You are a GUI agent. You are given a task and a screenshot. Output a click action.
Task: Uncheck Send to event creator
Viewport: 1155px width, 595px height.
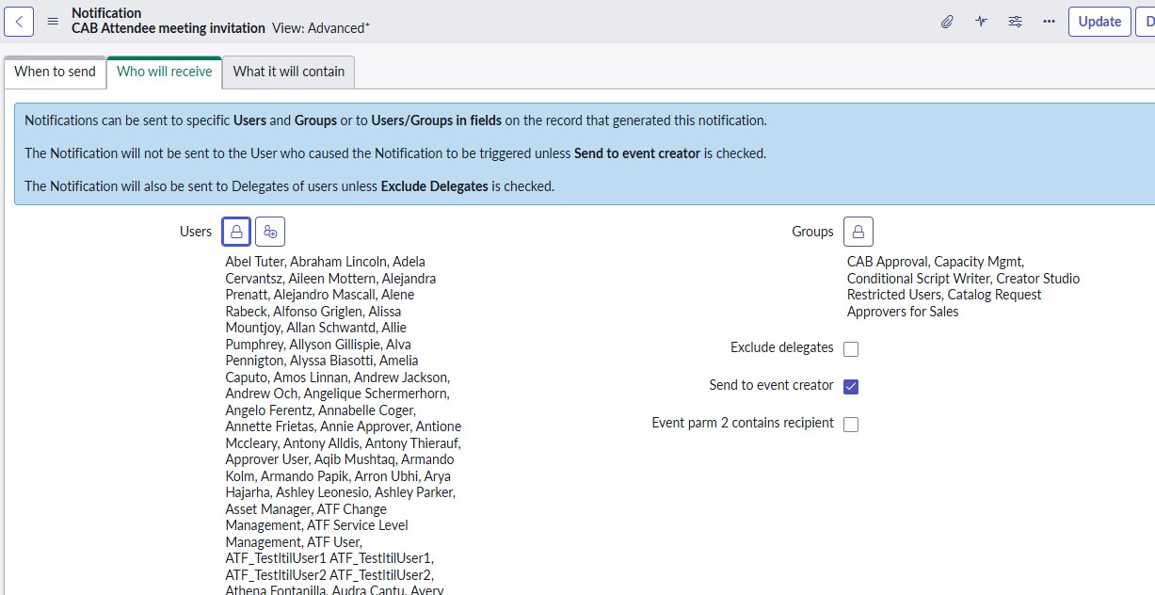coord(851,385)
